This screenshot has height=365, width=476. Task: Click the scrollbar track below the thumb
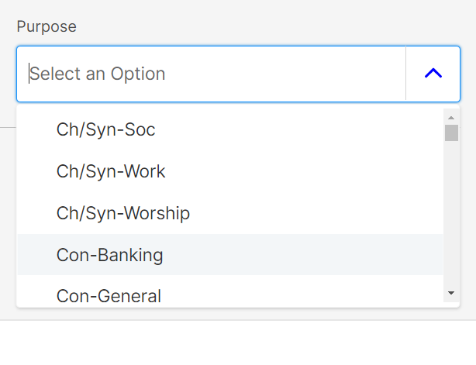click(451, 217)
